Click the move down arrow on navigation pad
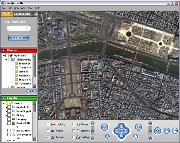 click(x=121, y=135)
